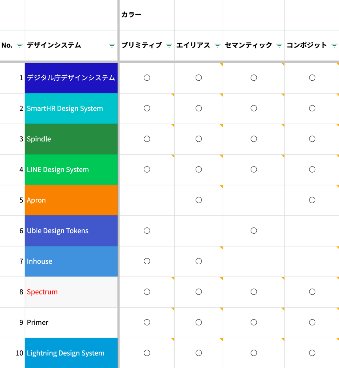Open the filter for the No. column
Screen dimensions: 339x368
(19, 46)
